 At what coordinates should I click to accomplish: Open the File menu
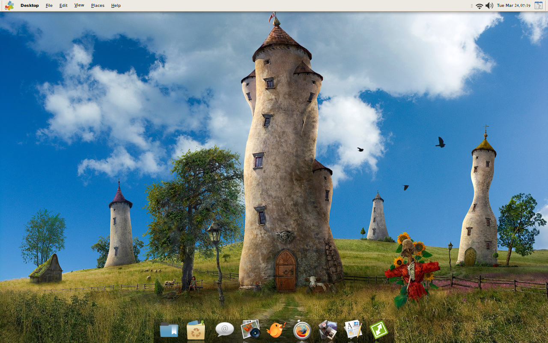click(49, 6)
